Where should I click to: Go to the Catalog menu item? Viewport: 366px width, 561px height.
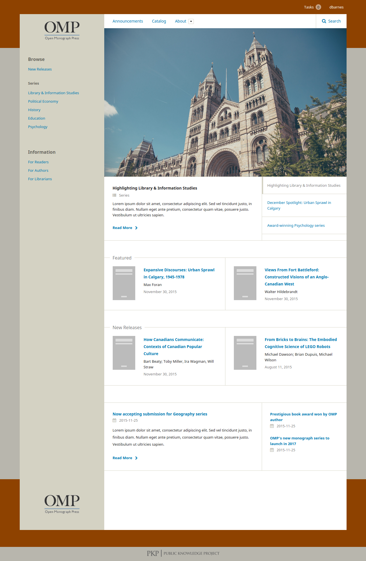click(159, 21)
